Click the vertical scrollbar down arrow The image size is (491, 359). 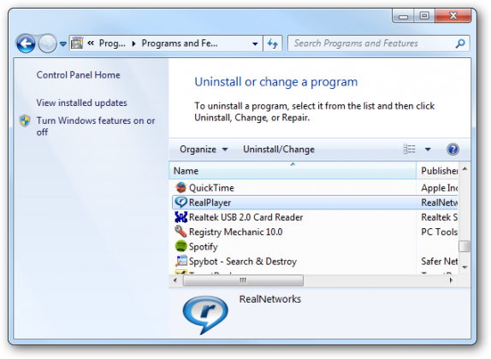(x=464, y=268)
